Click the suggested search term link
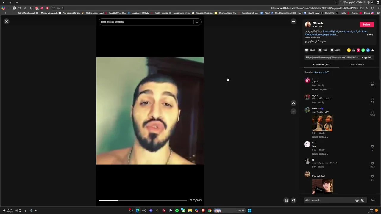Screen dimensions: 381x214 click(x=321, y=72)
